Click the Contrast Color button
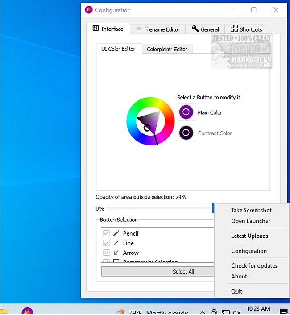This screenshot has height=315, width=290. click(186, 133)
